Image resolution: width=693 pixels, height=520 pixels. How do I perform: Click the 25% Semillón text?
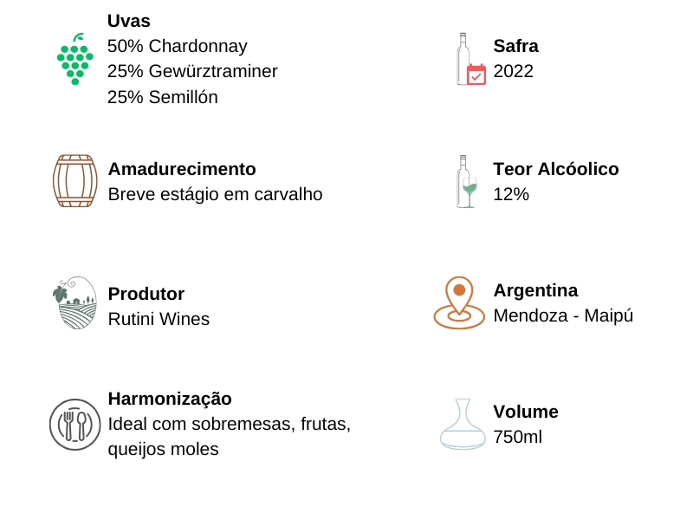point(163,97)
